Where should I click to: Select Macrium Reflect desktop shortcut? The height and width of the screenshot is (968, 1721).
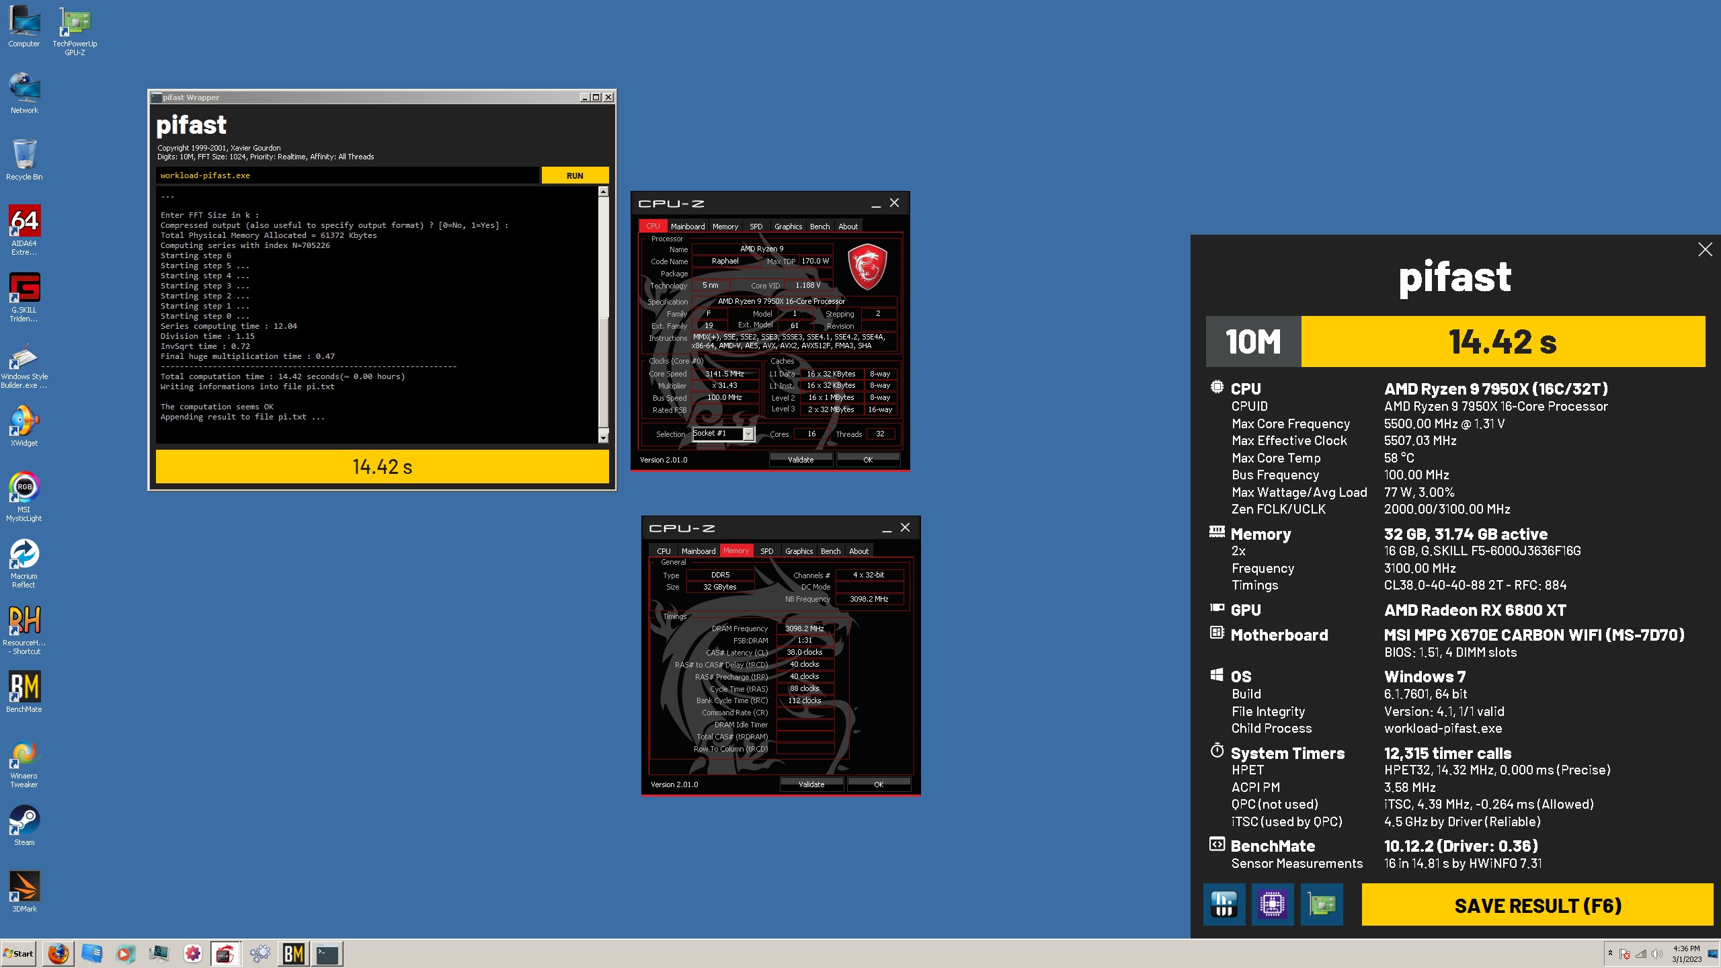tap(24, 563)
